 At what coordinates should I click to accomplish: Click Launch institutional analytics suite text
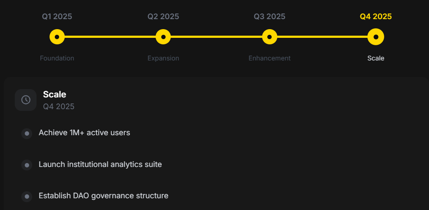(100, 164)
